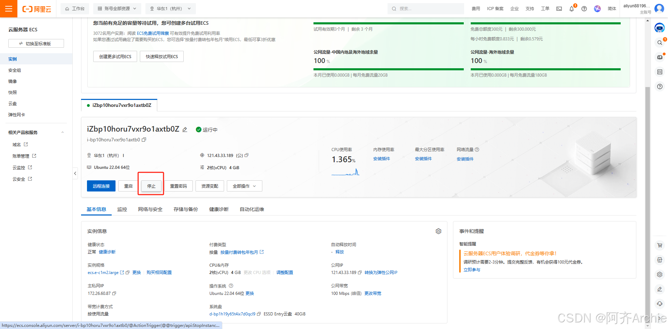The width and height of the screenshot is (668, 329).
Task: Copy private IP 172.26.60.87
Action: click(x=114, y=293)
